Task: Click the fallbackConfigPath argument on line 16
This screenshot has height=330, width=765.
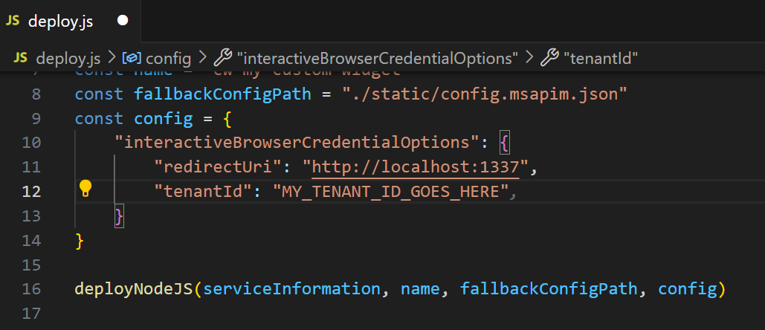Action: (x=549, y=288)
